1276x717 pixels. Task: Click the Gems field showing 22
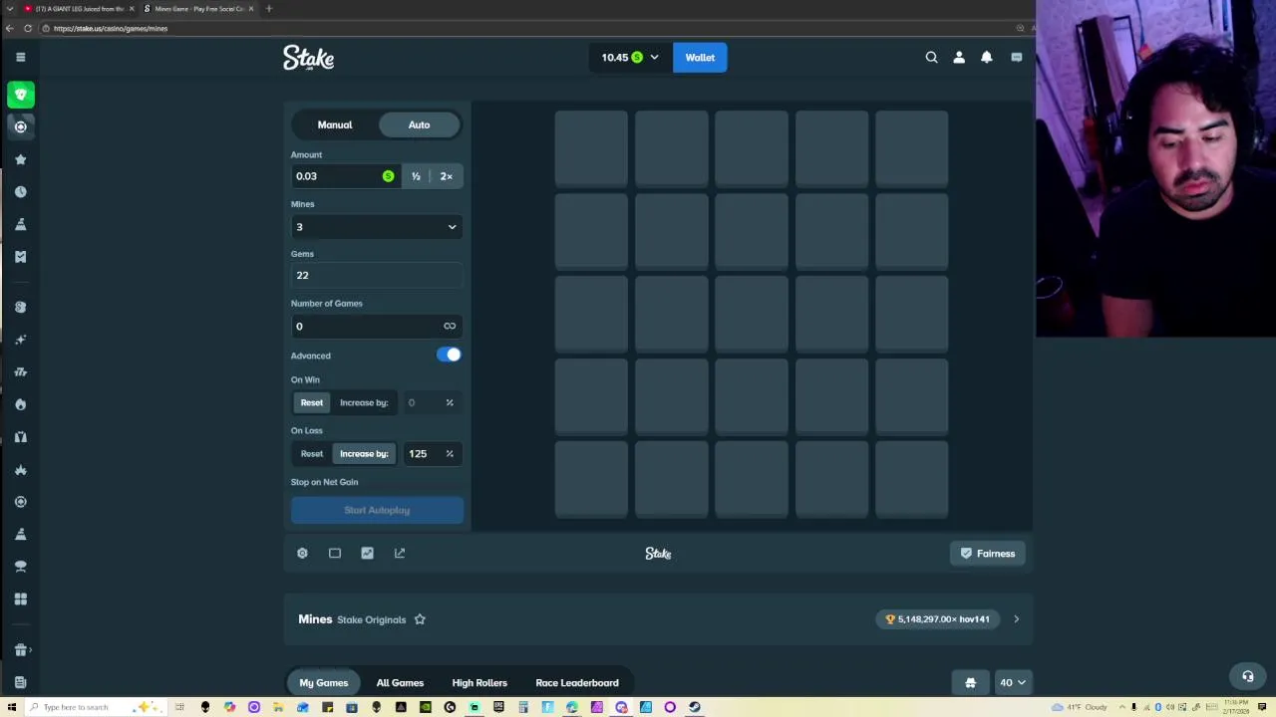(x=377, y=275)
